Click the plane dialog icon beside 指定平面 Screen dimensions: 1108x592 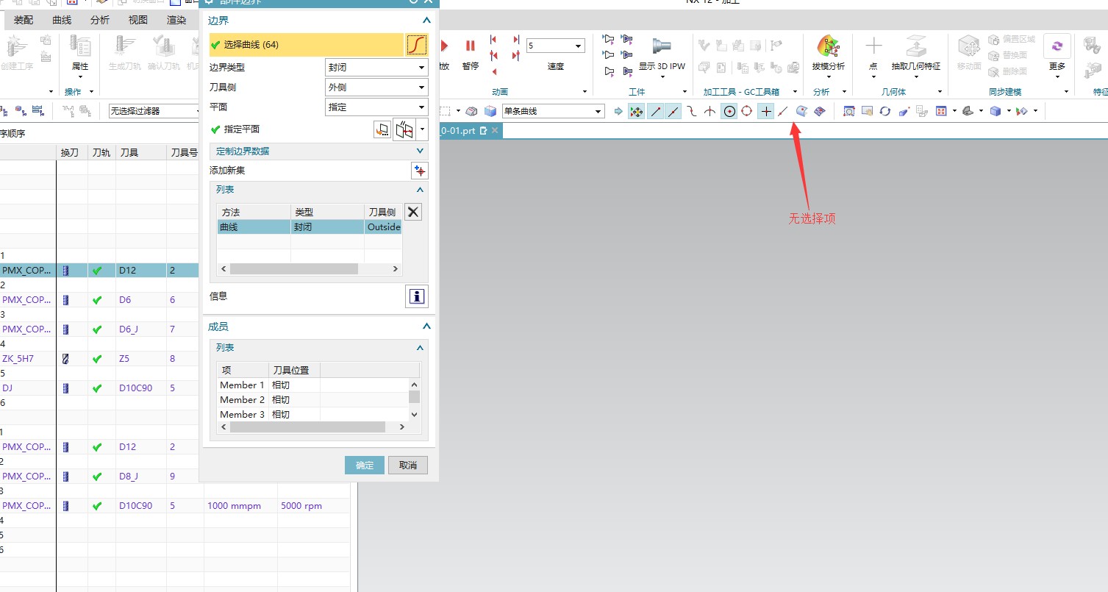[x=382, y=129]
